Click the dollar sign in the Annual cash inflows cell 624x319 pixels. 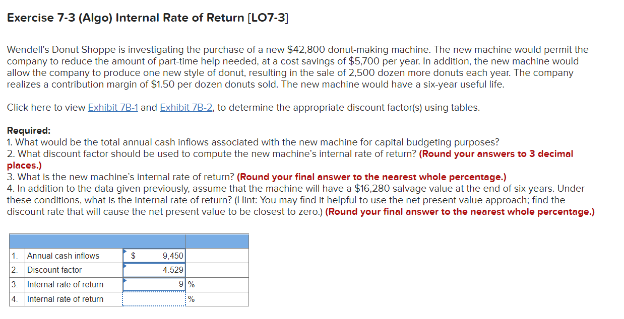click(x=133, y=256)
